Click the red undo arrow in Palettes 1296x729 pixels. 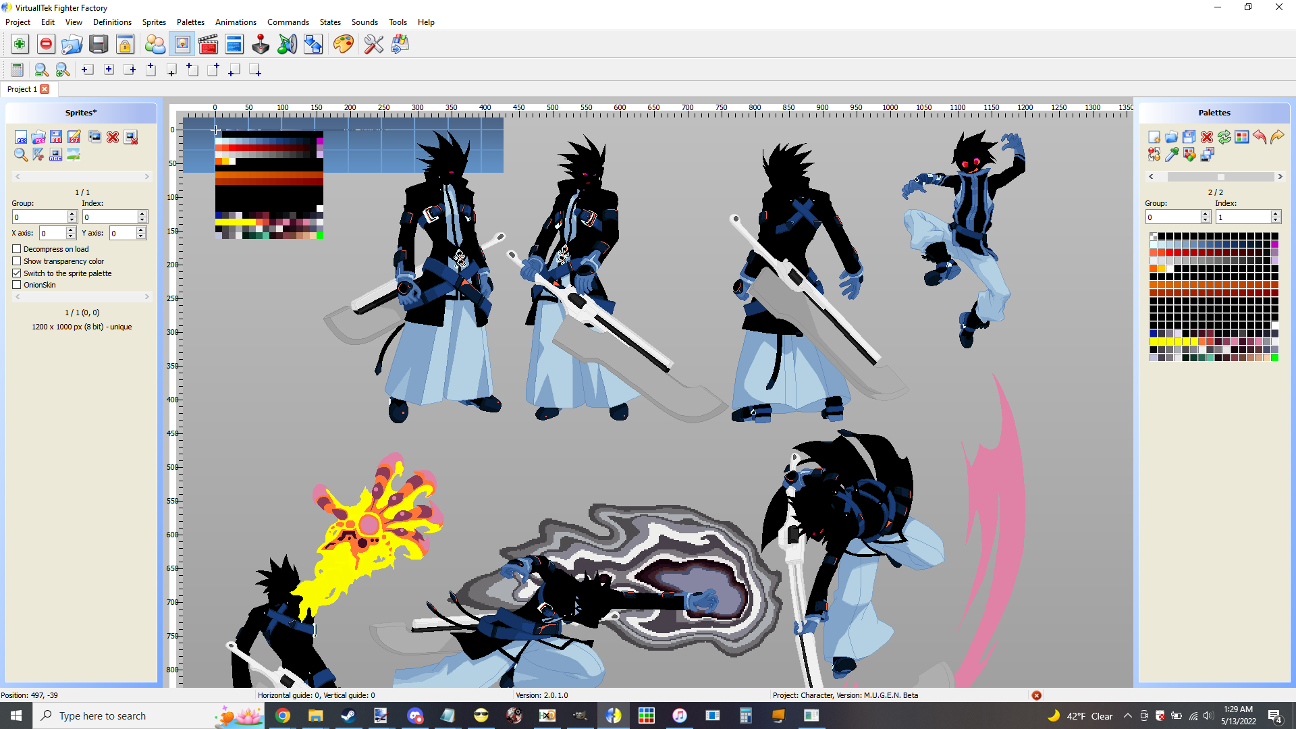[x=1260, y=137]
